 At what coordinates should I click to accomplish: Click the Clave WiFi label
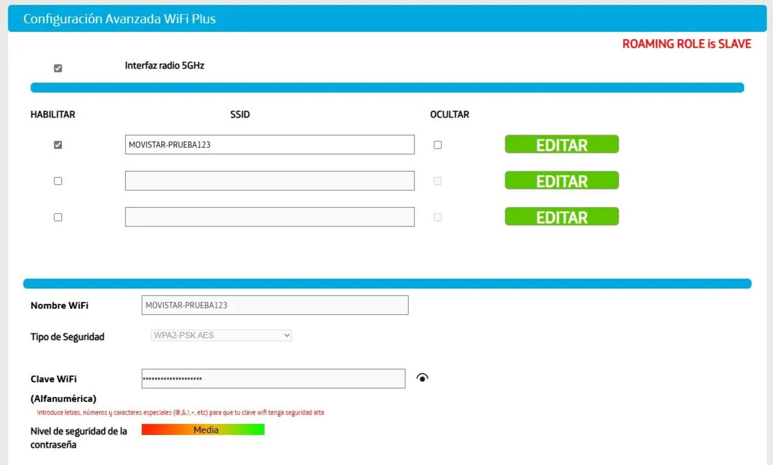coord(53,379)
